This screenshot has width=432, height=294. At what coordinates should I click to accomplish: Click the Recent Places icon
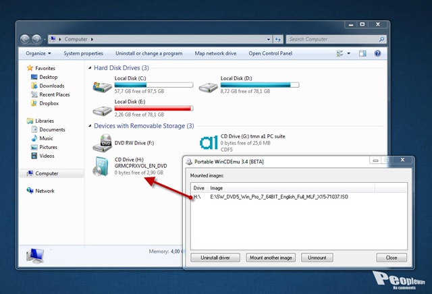coord(34,94)
